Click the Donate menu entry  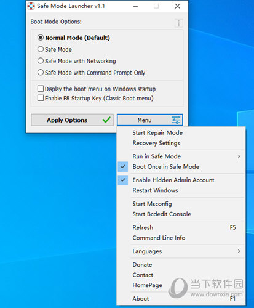click(x=142, y=265)
